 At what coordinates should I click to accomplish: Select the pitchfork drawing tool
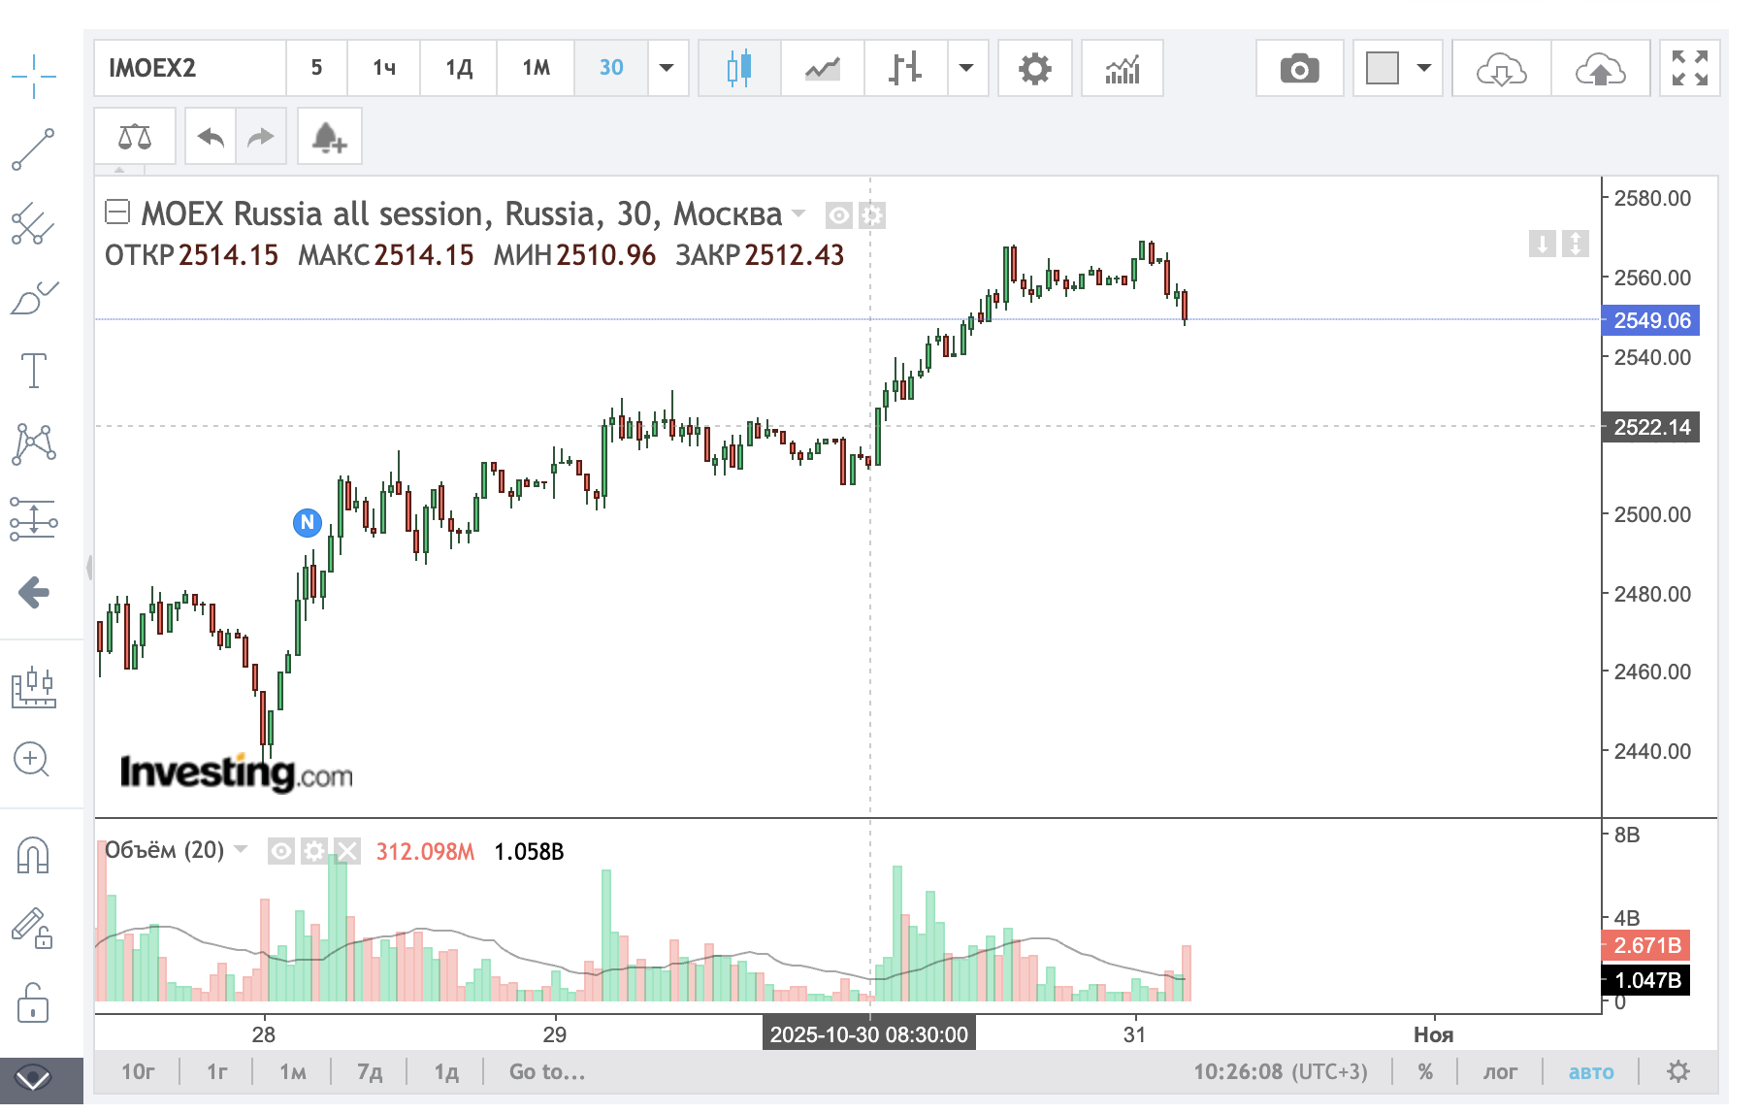coord(34,223)
